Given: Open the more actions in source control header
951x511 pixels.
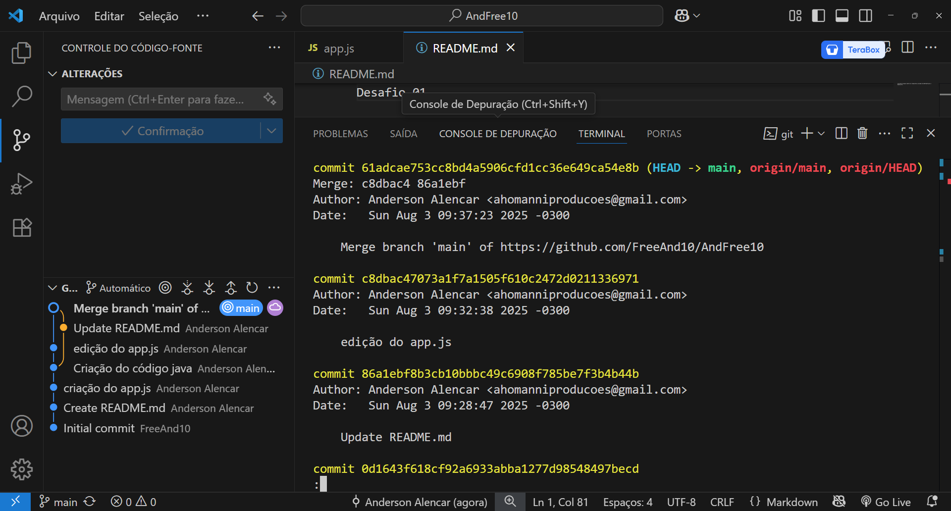Looking at the screenshot, I should pyautogui.click(x=274, y=48).
